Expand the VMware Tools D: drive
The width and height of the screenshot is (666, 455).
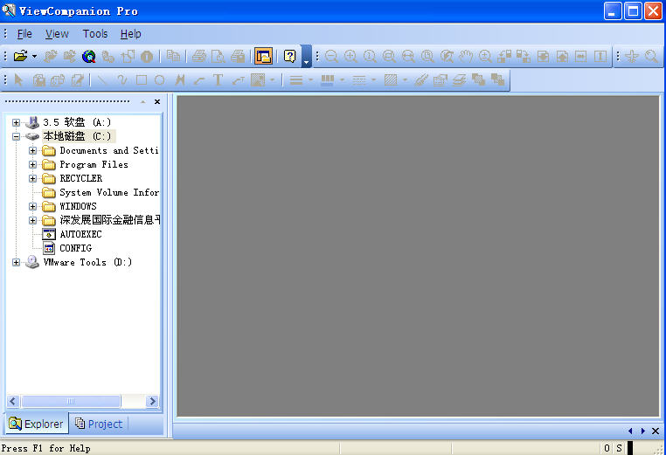[x=16, y=262]
